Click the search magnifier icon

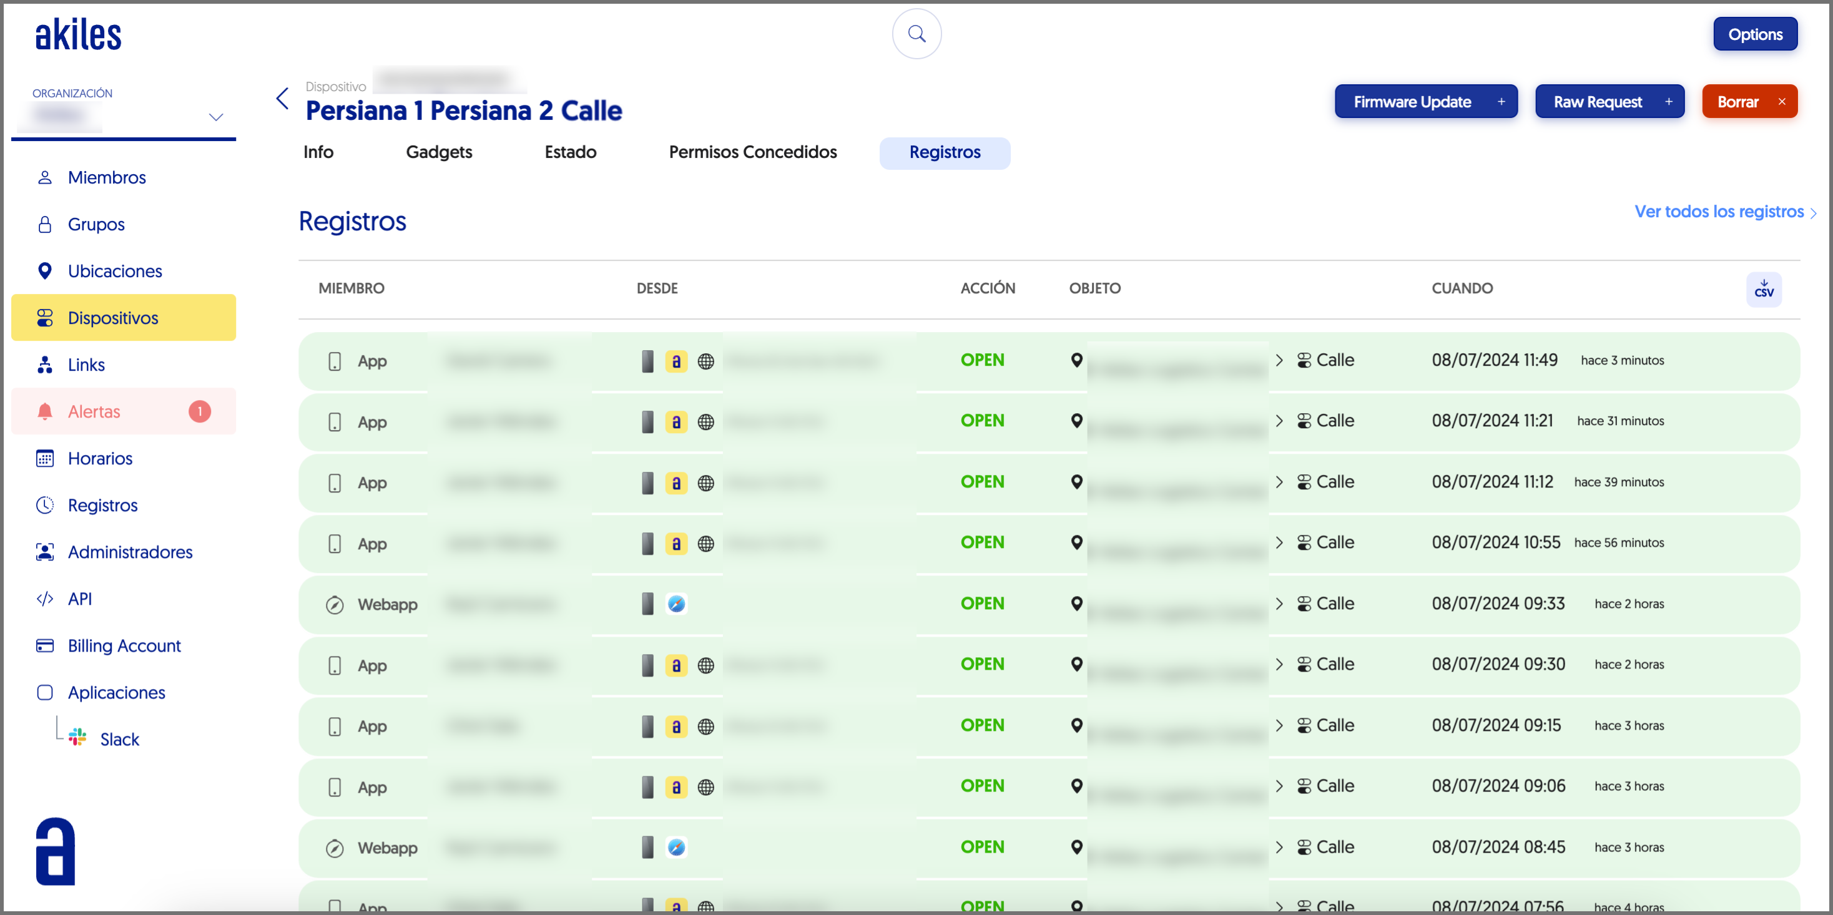[916, 34]
